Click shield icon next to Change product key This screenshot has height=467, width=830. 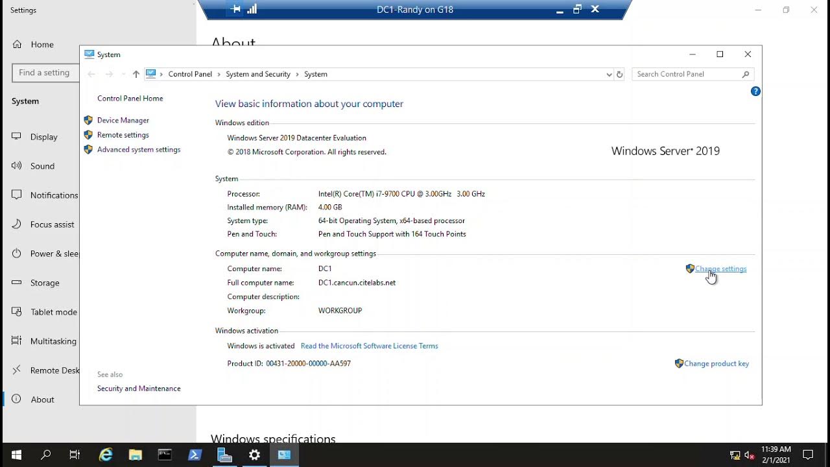[679, 363]
